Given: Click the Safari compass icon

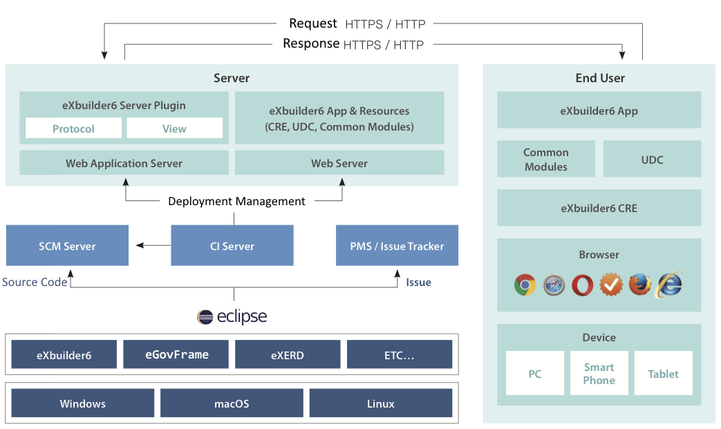Looking at the screenshot, I should [x=554, y=285].
